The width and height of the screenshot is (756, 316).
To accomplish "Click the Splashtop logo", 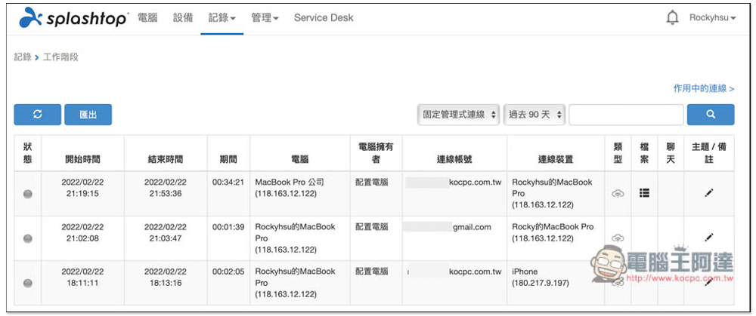I will (x=73, y=17).
